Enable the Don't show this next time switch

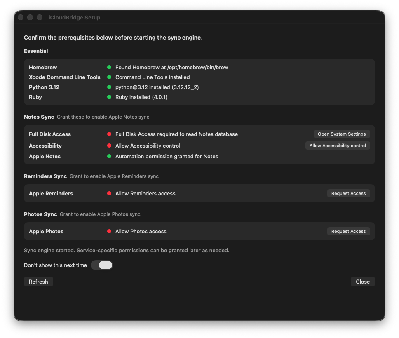pos(101,265)
